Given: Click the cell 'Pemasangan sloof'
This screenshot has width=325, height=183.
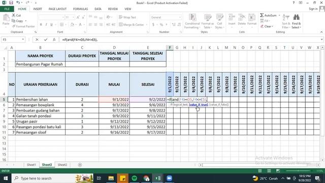Looking at the screenshot, I should click(x=40, y=132).
